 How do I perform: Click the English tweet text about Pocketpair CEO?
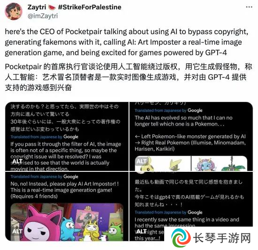point(127,42)
